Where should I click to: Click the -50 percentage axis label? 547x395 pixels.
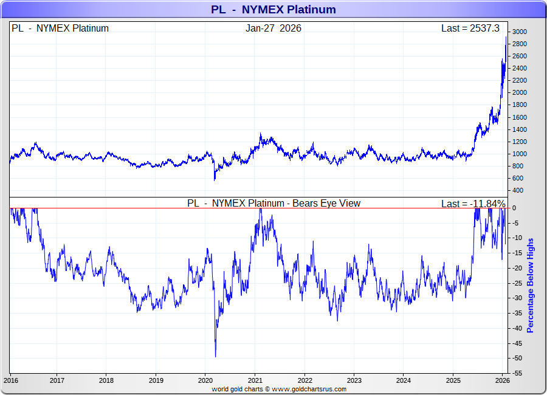[x=517, y=359]
